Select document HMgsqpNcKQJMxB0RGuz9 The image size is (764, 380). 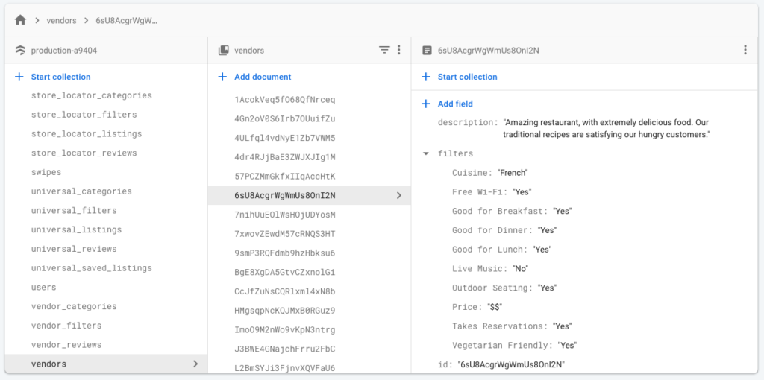285,311
